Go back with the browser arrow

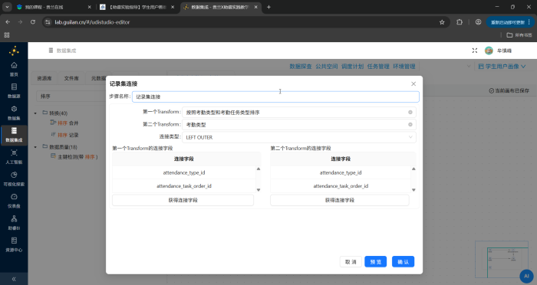pos(8,22)
